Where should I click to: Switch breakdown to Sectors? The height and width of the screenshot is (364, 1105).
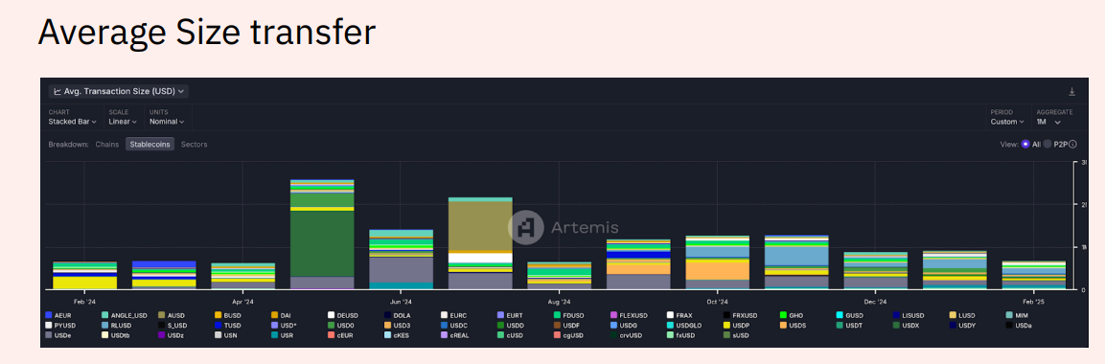[194, 145]
